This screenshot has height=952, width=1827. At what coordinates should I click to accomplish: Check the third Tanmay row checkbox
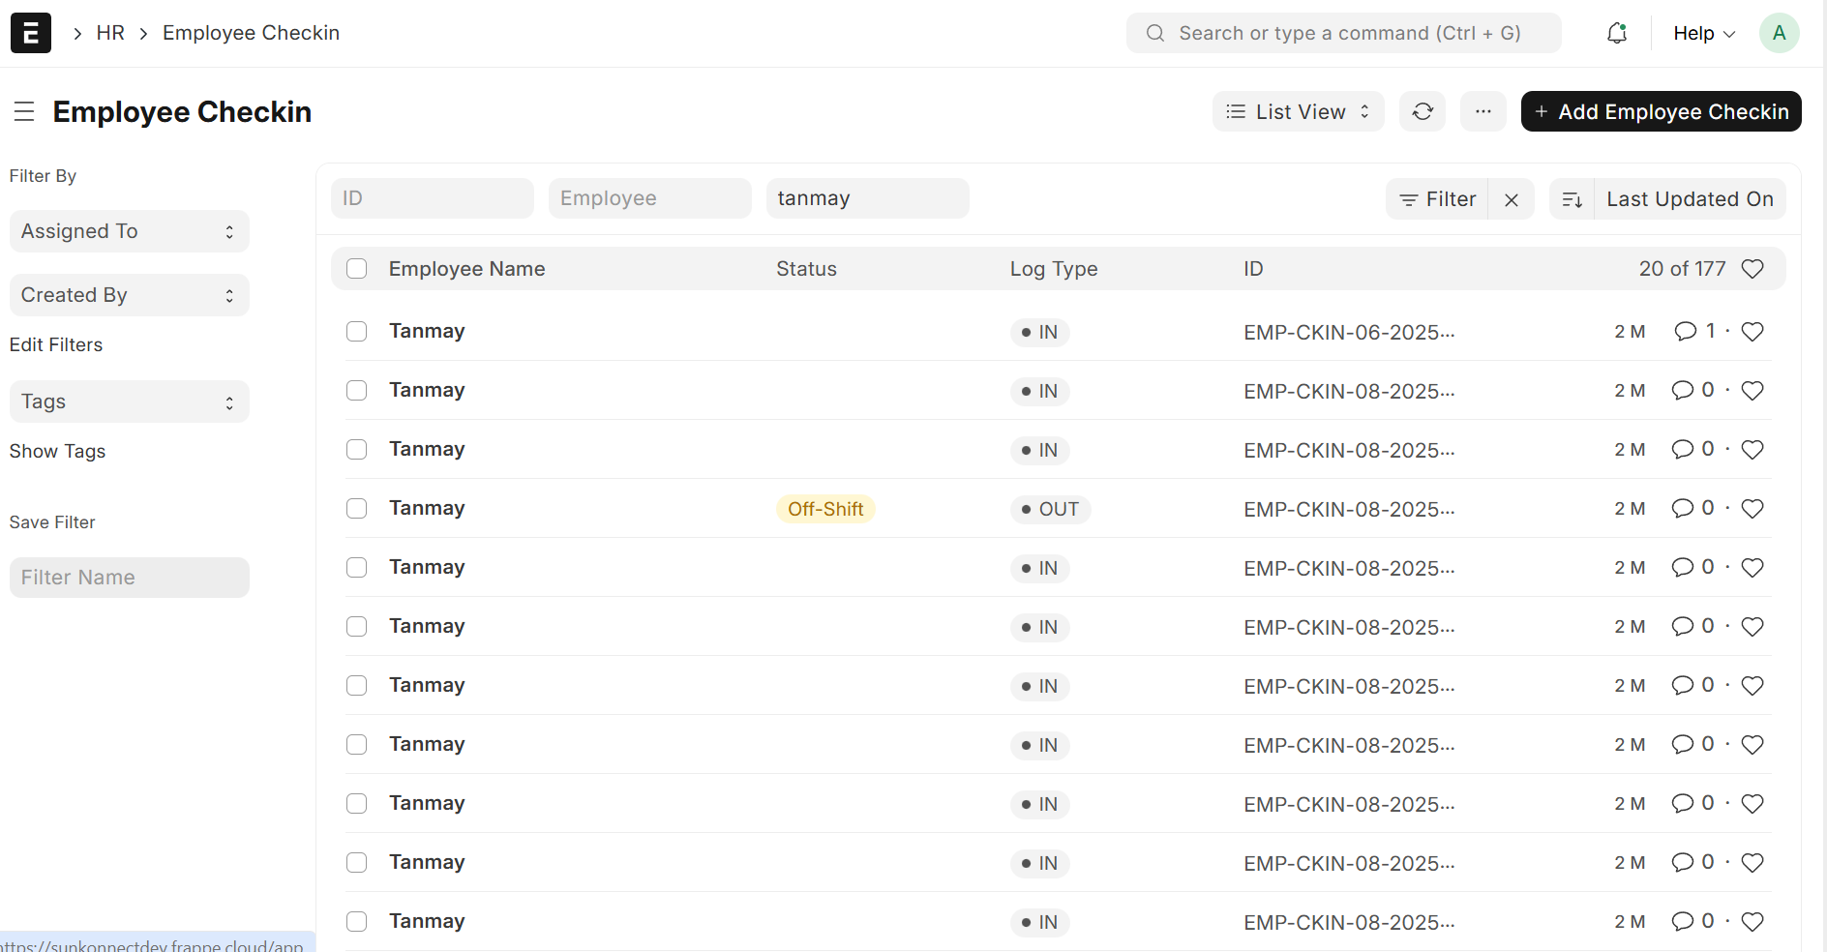click(x=357, y=450)
